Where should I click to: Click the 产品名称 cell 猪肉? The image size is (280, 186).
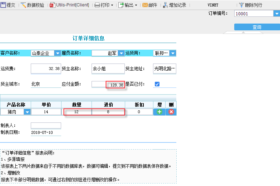[12, 112]
